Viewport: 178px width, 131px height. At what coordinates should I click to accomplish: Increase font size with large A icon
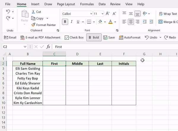(x=107, y=14)
